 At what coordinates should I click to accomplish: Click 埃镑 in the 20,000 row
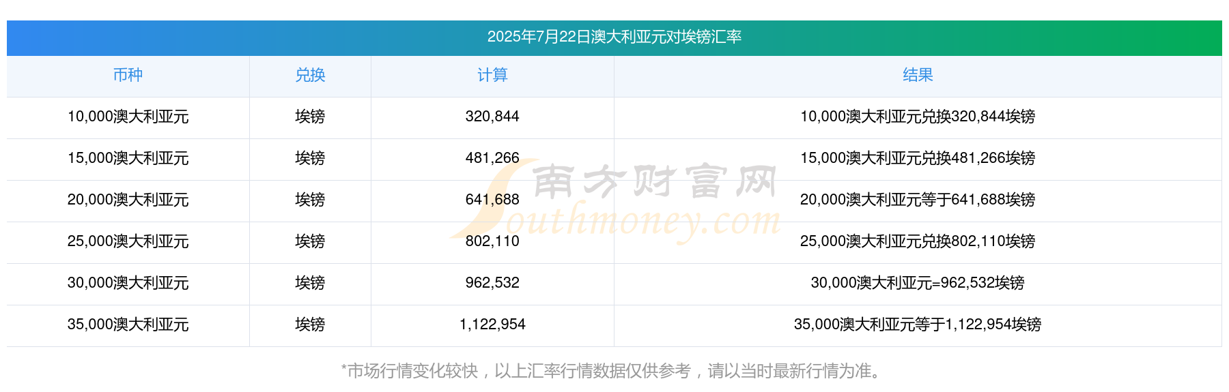coord(310,200)
